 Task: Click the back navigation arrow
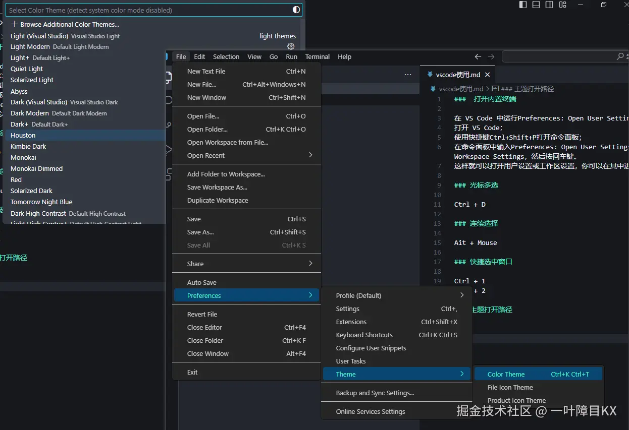click(x=478, y=57)
